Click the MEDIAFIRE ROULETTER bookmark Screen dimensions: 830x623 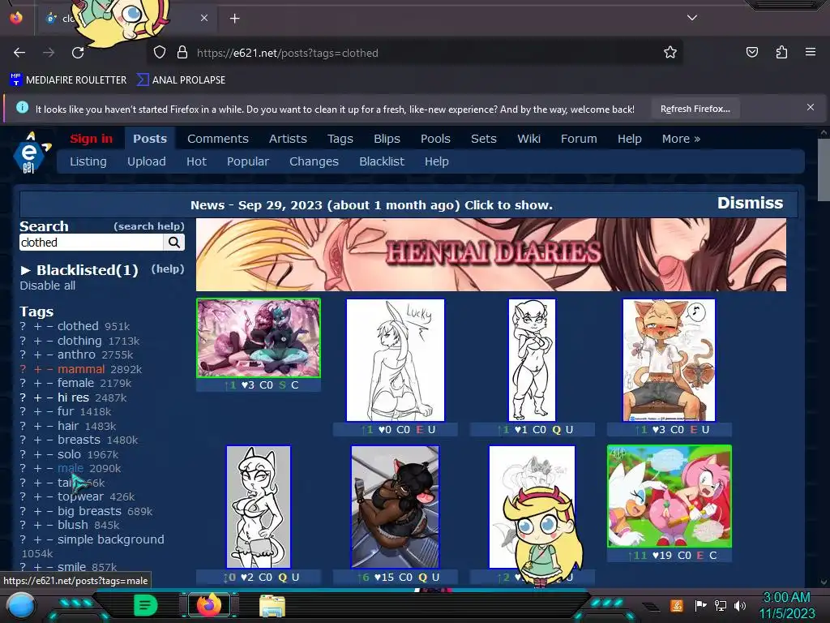point(68,80)
